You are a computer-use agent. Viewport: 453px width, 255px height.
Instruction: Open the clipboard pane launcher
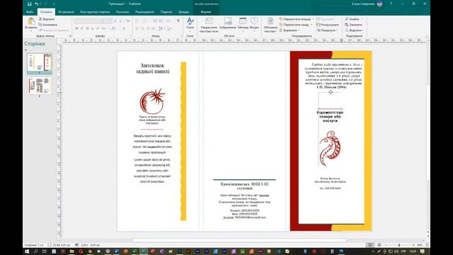coord(70,36)
